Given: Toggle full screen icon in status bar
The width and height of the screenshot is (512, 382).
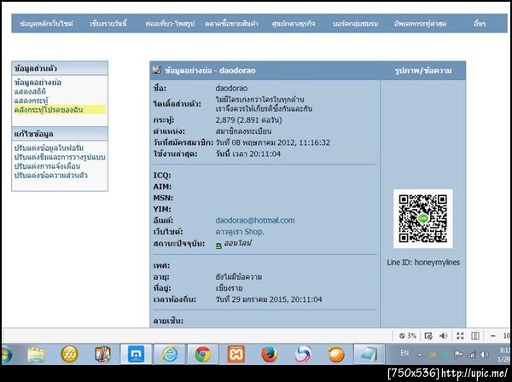Looking at the screenshot, I should [x=460, y=335].
